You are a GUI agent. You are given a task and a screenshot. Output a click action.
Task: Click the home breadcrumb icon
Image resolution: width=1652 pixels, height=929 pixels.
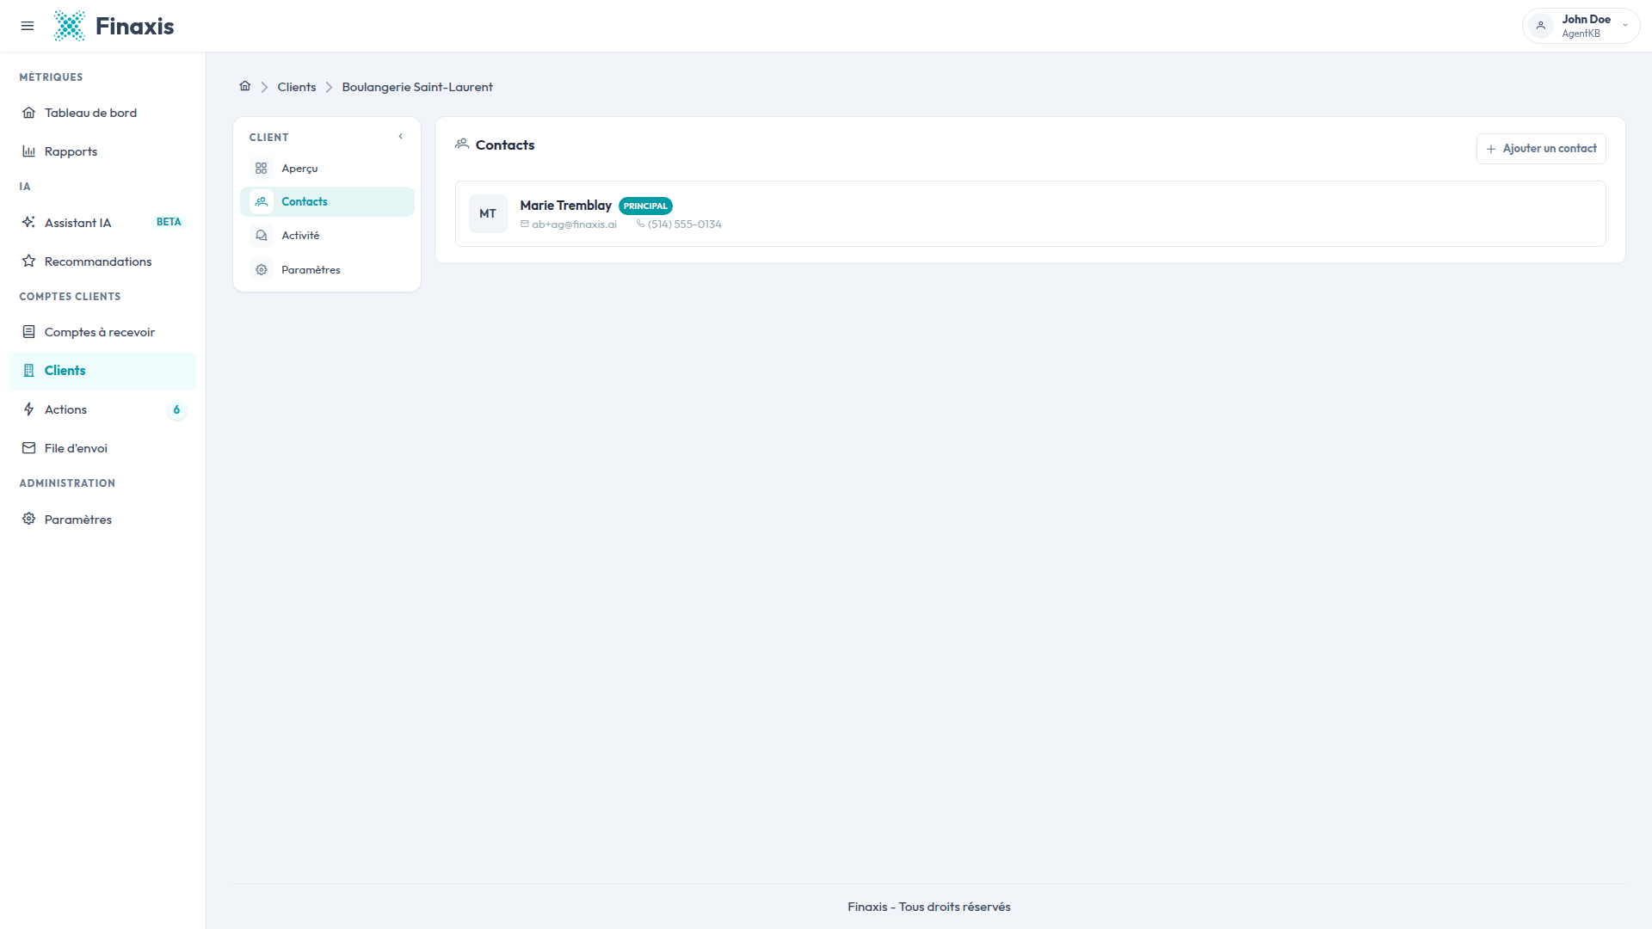click(x=245, y=86)
